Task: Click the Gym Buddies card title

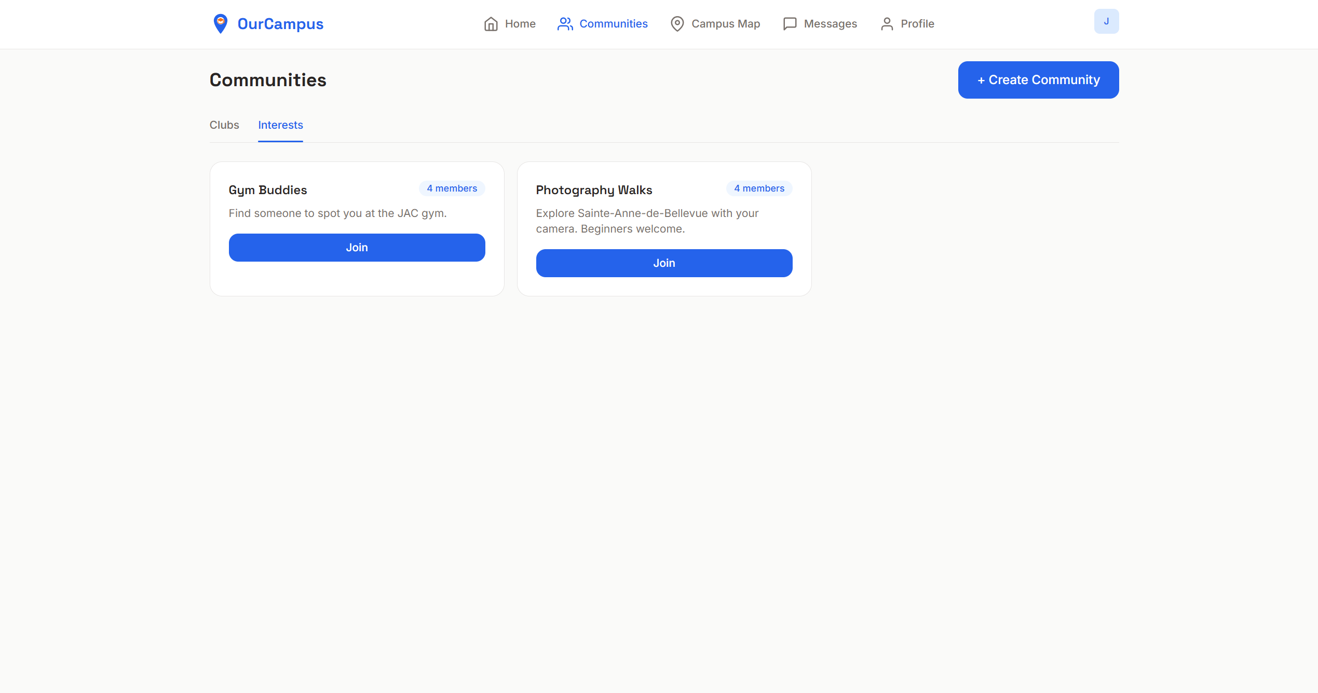Action: click(x=268, y=190)
